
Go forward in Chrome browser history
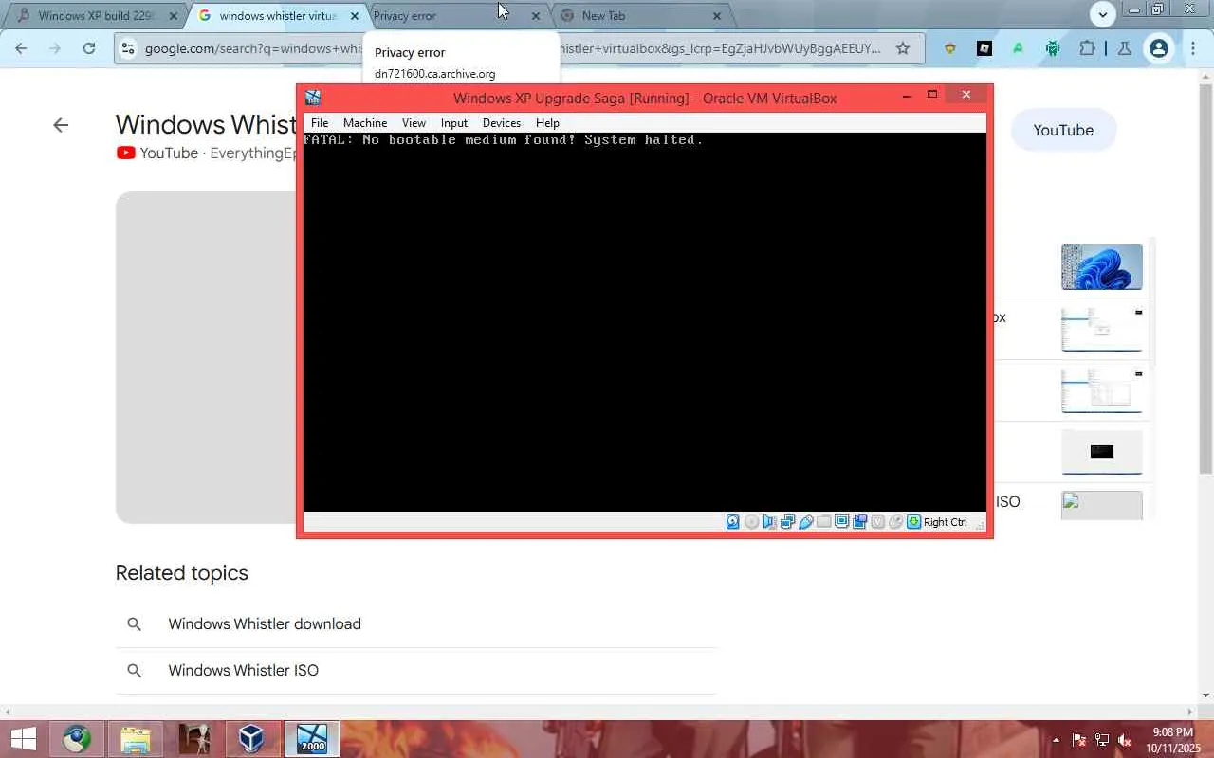click(x=55, y=48)
